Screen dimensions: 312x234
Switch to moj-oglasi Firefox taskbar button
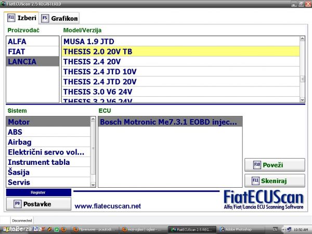[144, 230]
